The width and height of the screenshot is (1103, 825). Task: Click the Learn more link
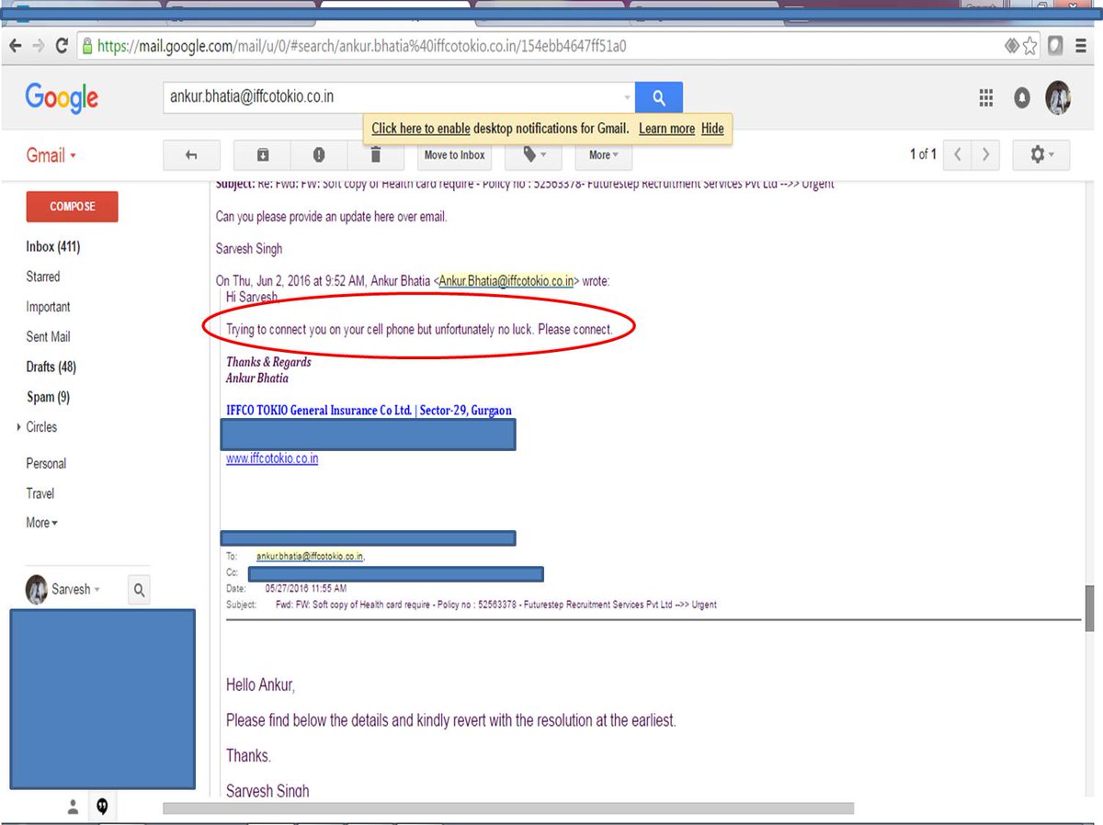click(666, 129)
